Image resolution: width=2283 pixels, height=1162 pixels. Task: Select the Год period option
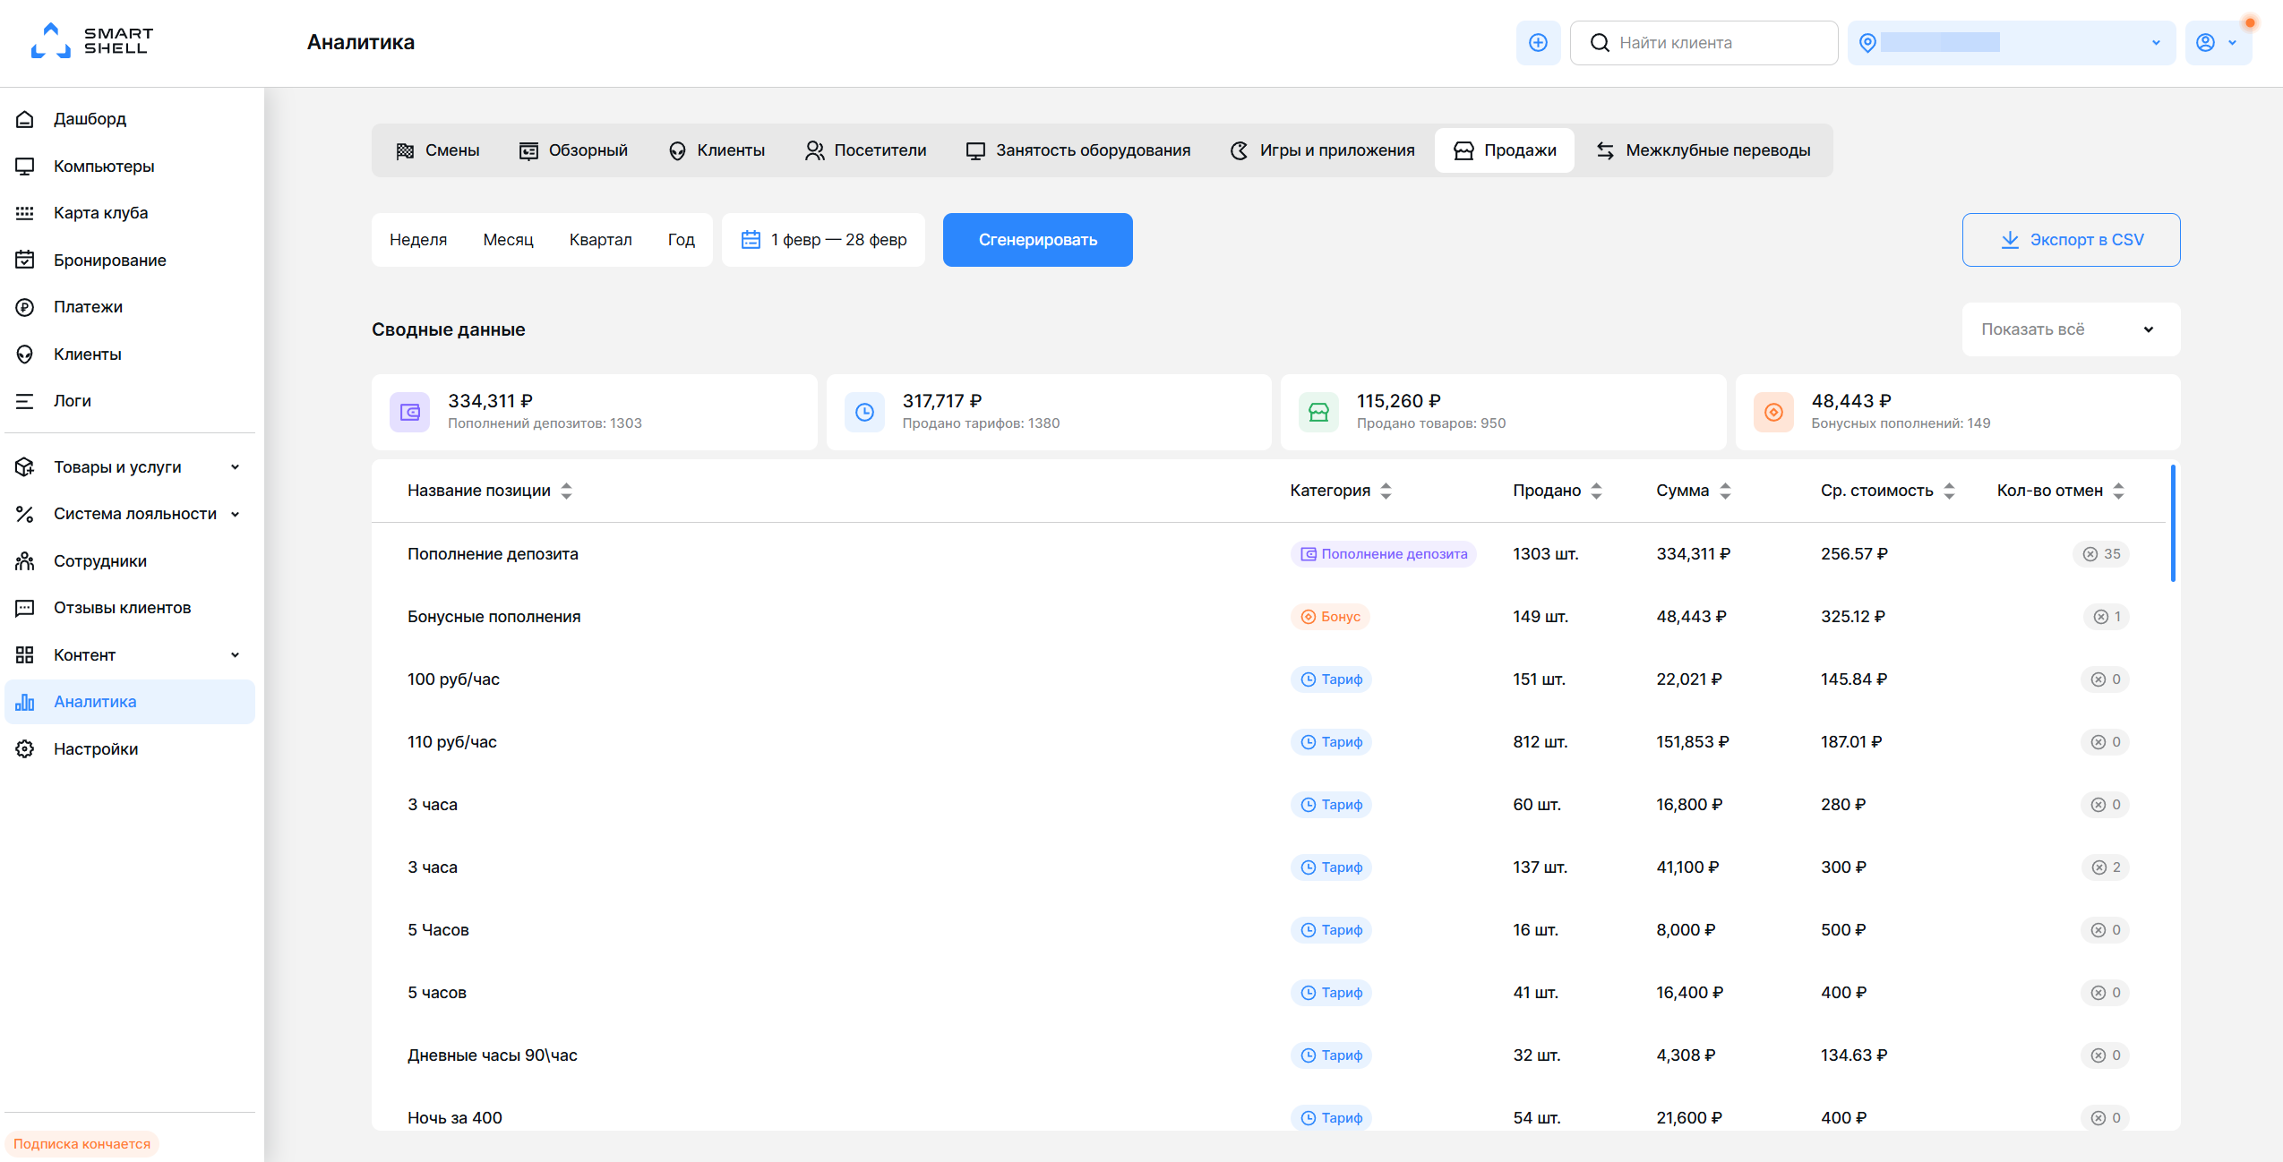pos(681,240)
